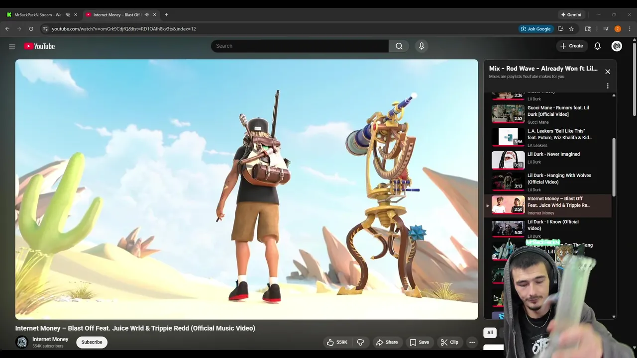This screenshot has width=637, height=358.
Task: Open Chrome three-dot menu
Action: coord(630,29)
